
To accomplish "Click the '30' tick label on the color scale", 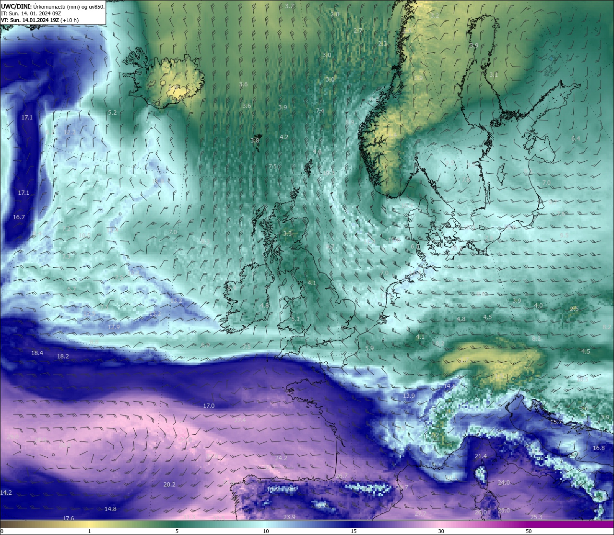I will pyautogui.click(x=441, y=531).
